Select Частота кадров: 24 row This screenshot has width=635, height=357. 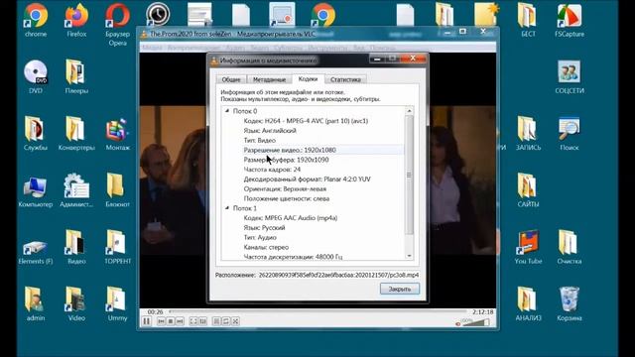point(272,170)
